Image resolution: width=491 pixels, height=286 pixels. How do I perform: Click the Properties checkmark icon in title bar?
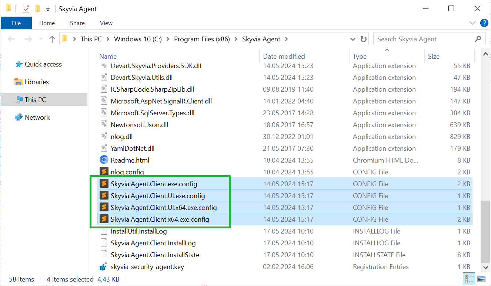[x=25, y=8]
